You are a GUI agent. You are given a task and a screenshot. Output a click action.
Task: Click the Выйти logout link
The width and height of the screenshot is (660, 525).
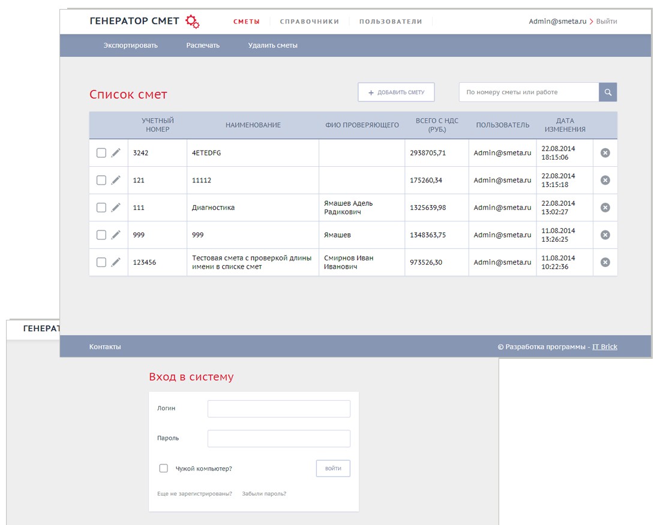[x=607, y=22]
